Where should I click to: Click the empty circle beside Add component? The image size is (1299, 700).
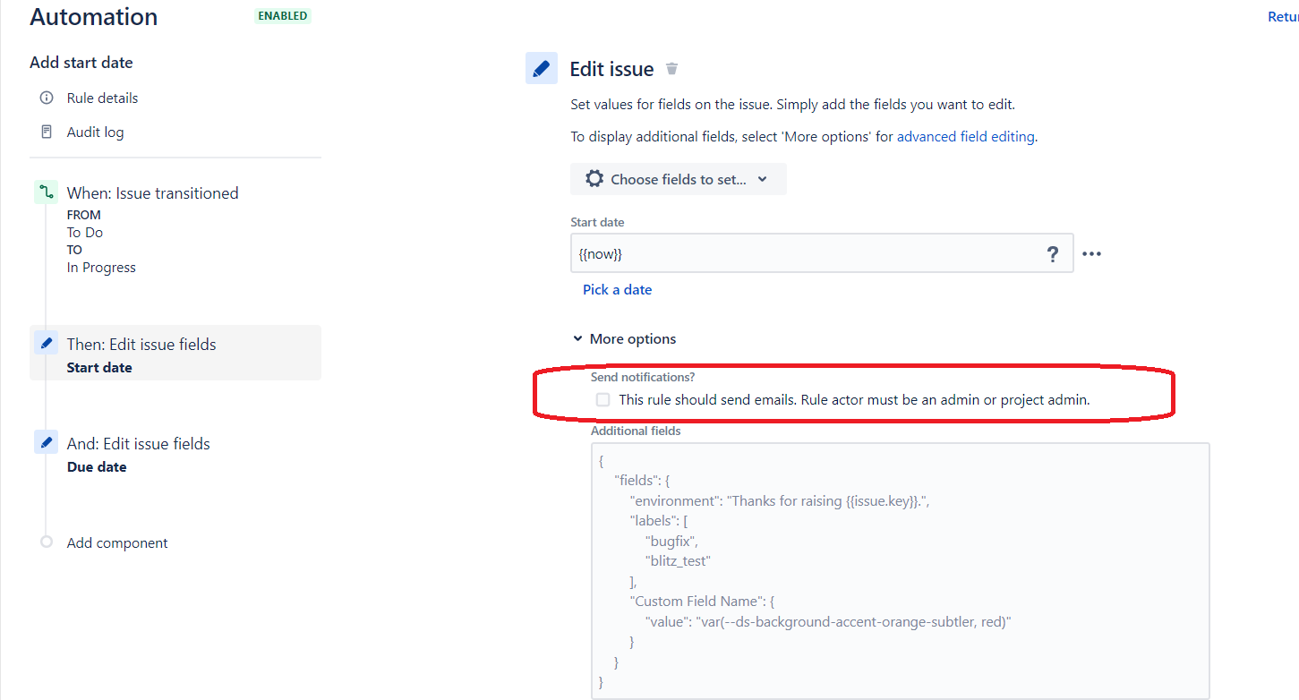tap(46, 542)
